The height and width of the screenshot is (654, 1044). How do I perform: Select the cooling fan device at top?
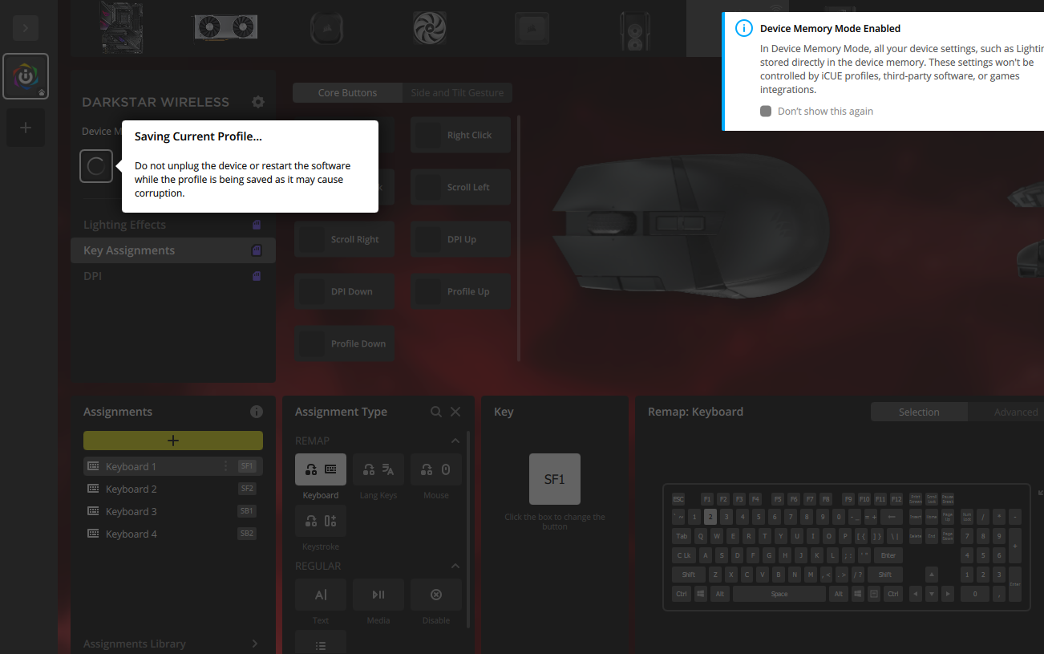429,26
